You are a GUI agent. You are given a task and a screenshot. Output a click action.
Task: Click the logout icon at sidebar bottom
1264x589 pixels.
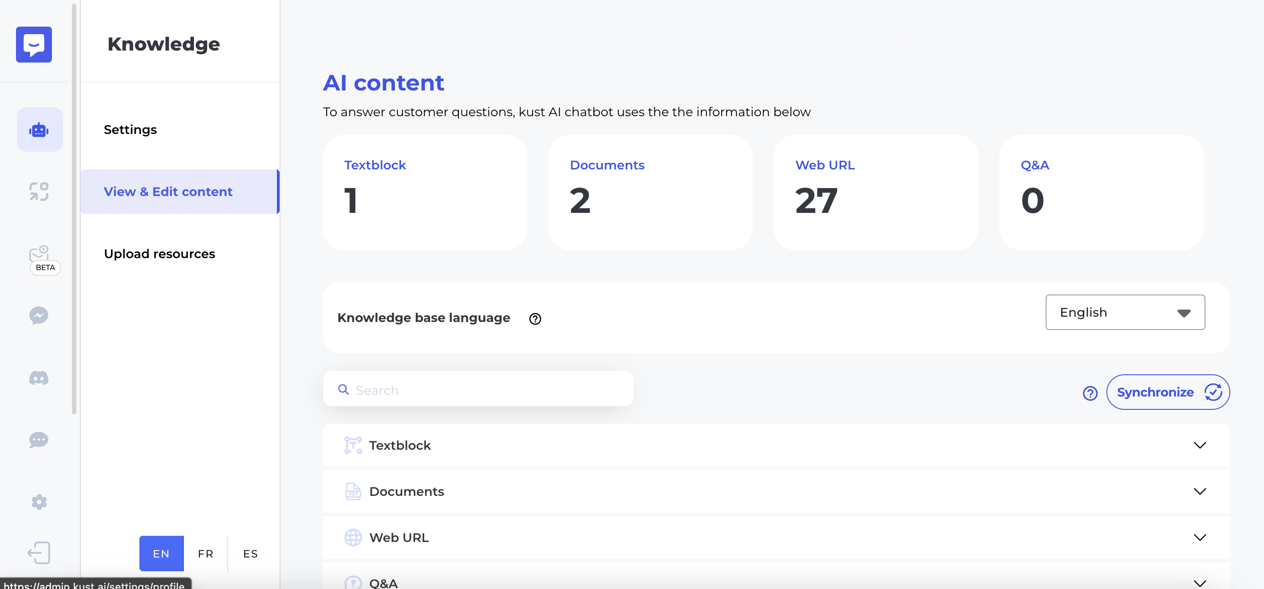pos(39,553)
